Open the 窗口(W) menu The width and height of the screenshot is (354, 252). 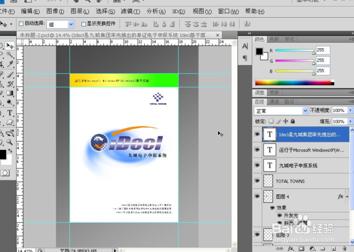point(228,11)
